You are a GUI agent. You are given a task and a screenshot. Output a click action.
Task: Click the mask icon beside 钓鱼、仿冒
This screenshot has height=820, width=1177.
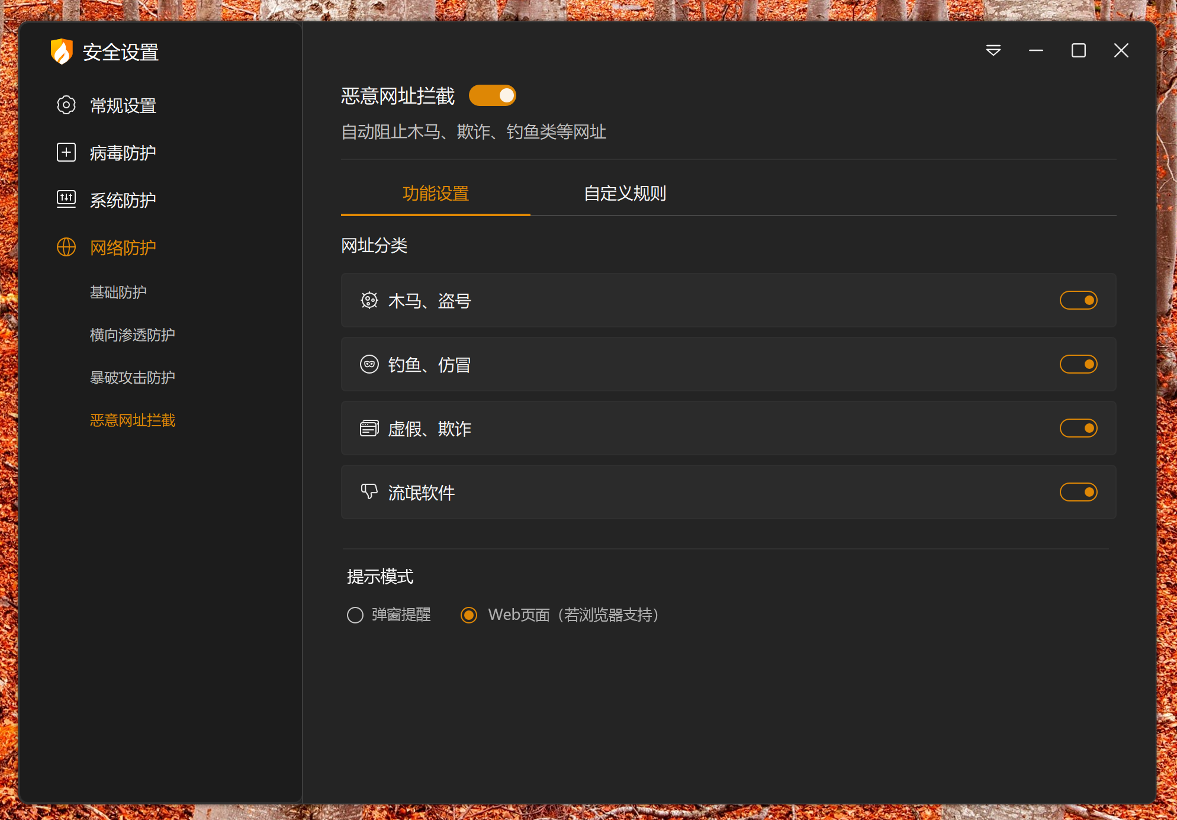pos(368,364)
